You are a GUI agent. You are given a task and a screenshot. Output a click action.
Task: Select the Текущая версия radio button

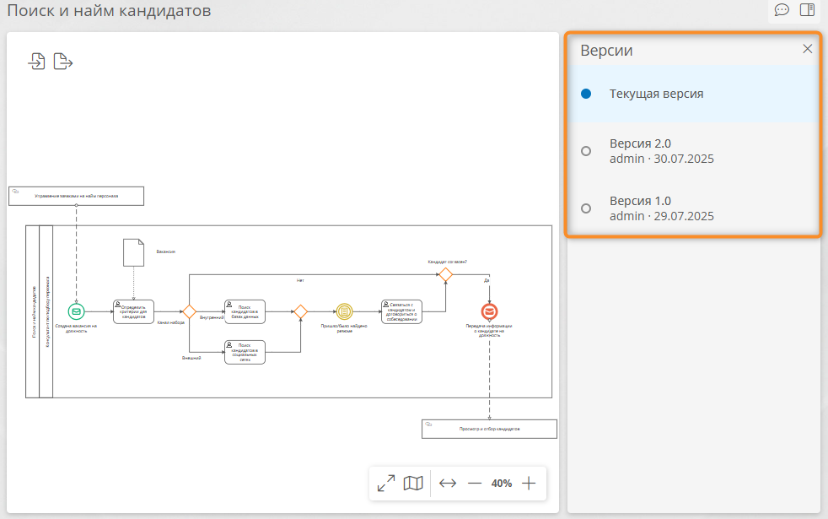(586, 94)
